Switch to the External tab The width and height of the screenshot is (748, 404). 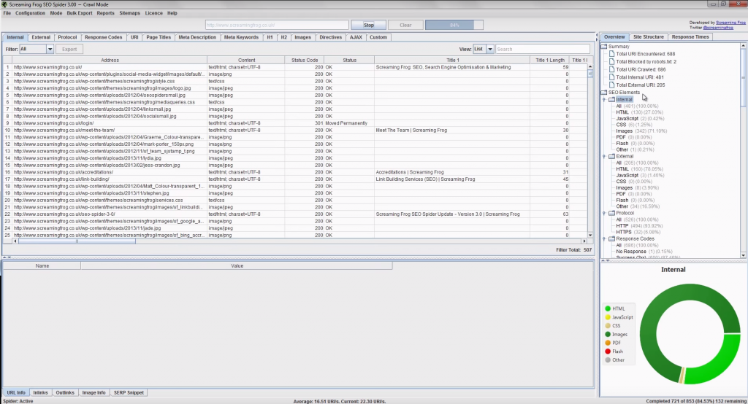(41, 37)
